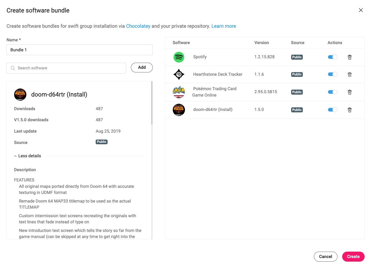The image size is (371, 268).
Task: Click the pink Create button
Action: [x=353, y=257]
